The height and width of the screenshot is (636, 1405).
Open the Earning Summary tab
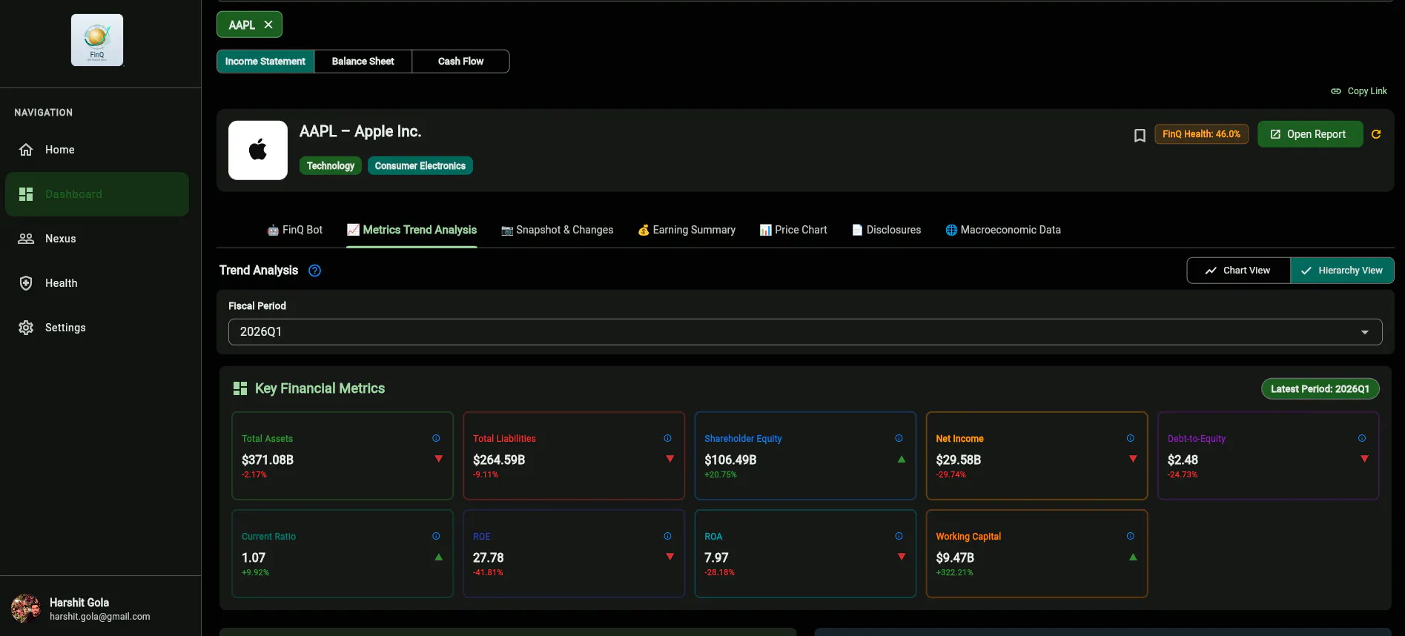tap(687, 230)
